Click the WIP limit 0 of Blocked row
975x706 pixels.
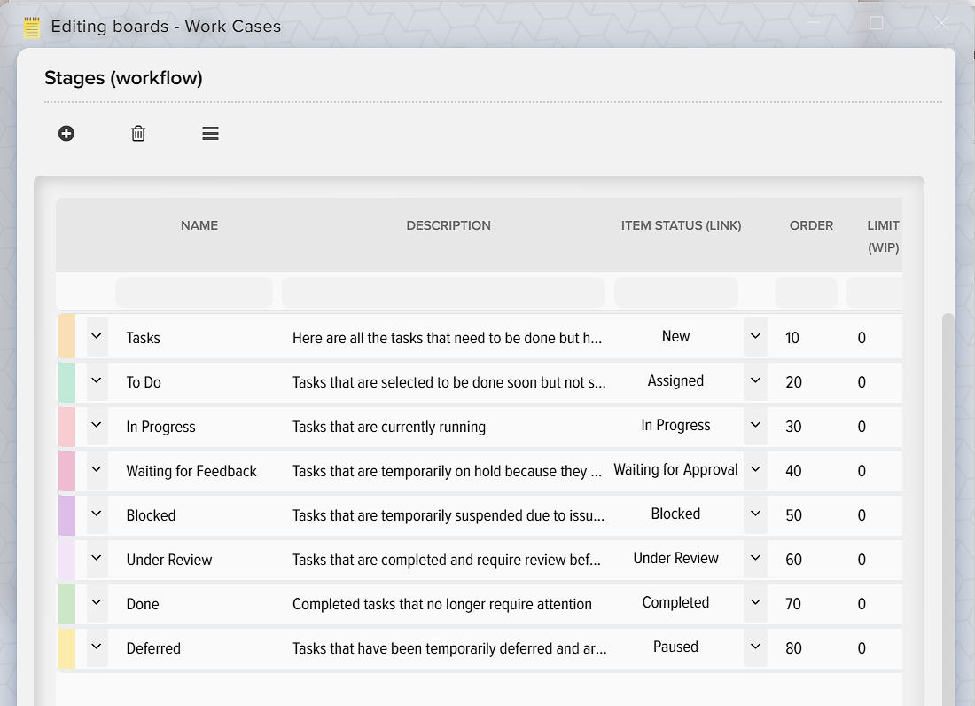click(x=862, y=515)
